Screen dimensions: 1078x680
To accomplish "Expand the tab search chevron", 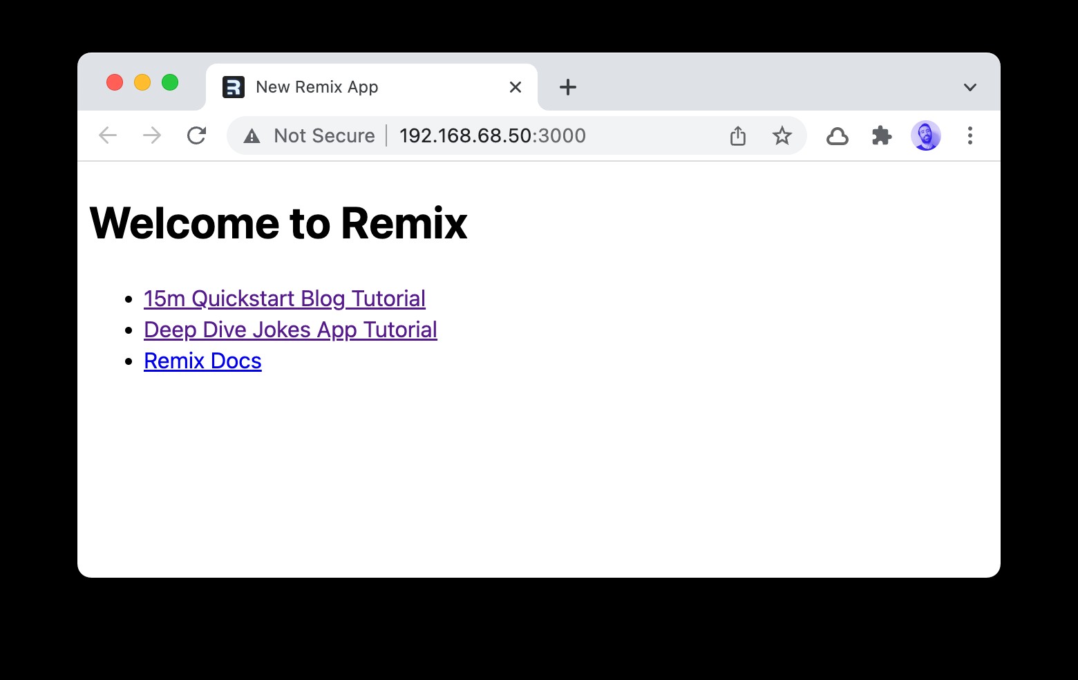I will (x=970, y=86).
